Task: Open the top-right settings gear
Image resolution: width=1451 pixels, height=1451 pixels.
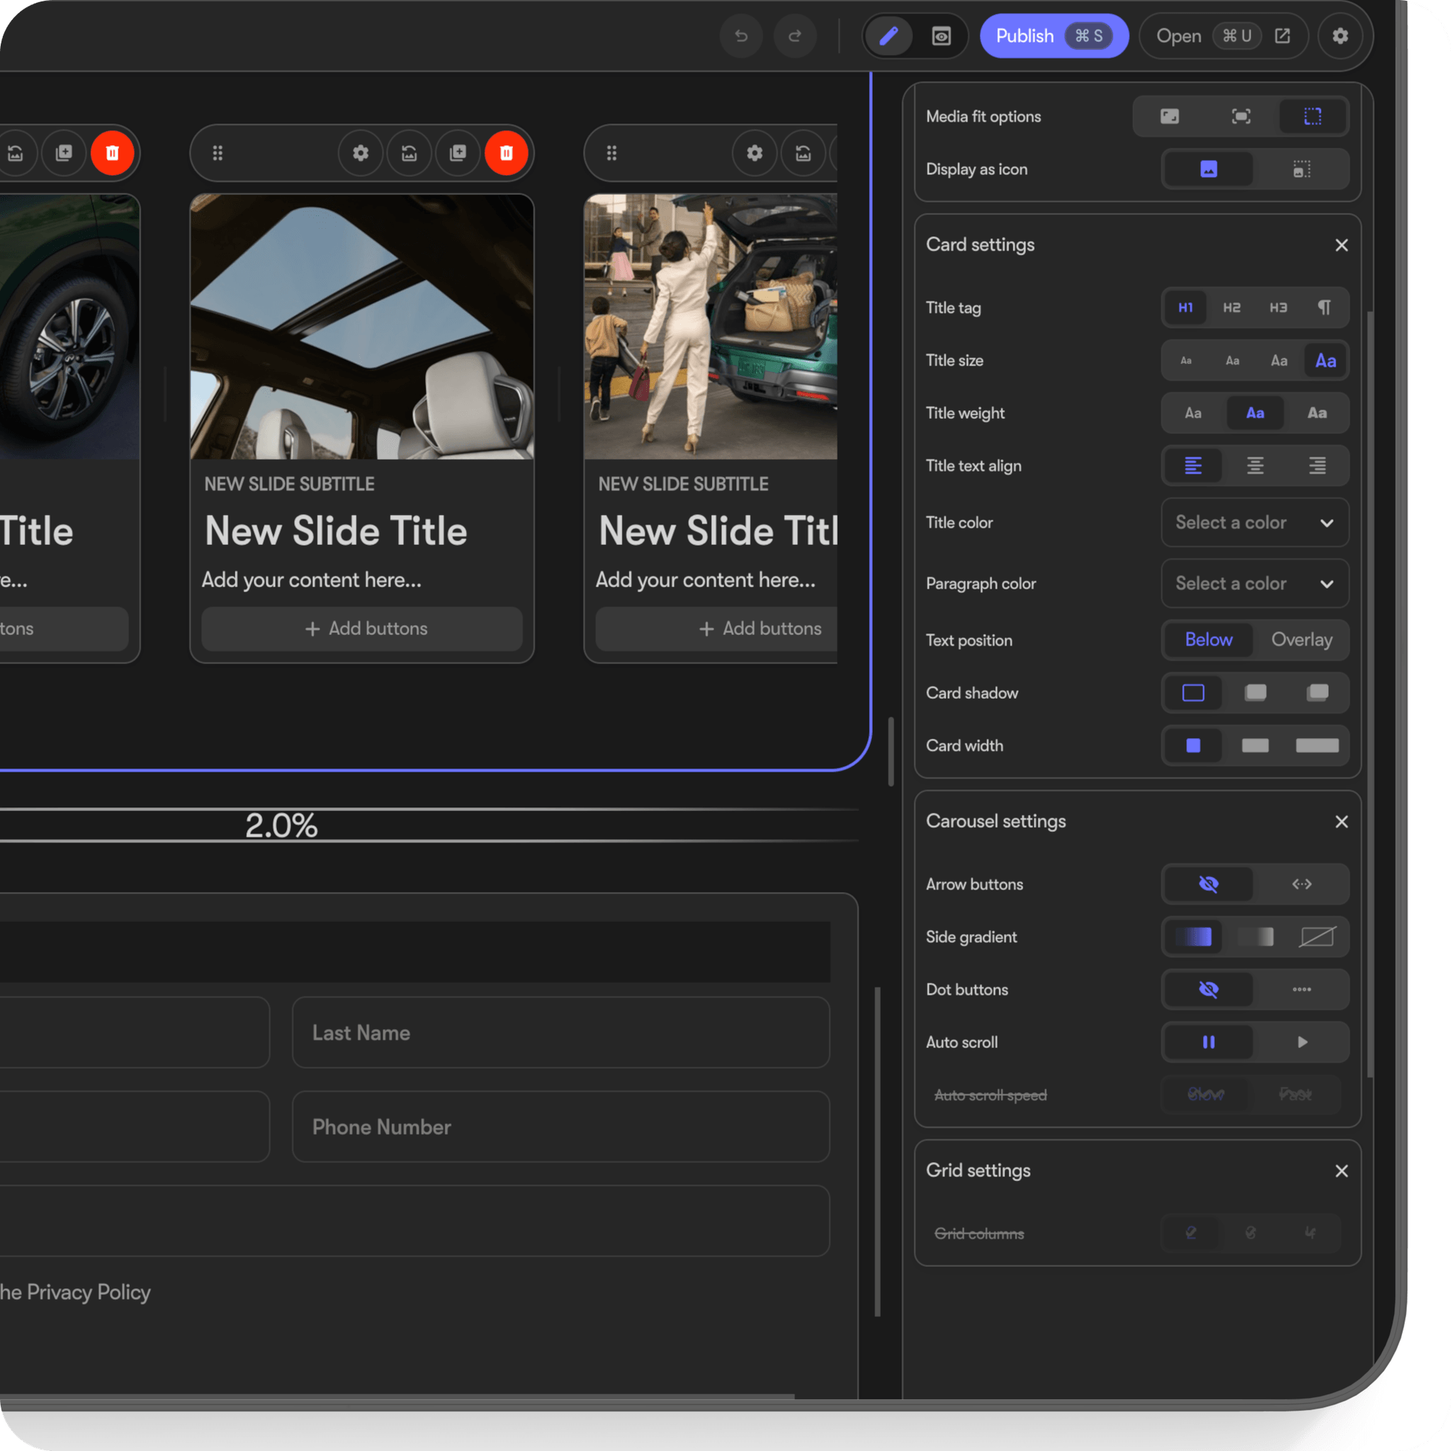Action: pos(1340,36)
